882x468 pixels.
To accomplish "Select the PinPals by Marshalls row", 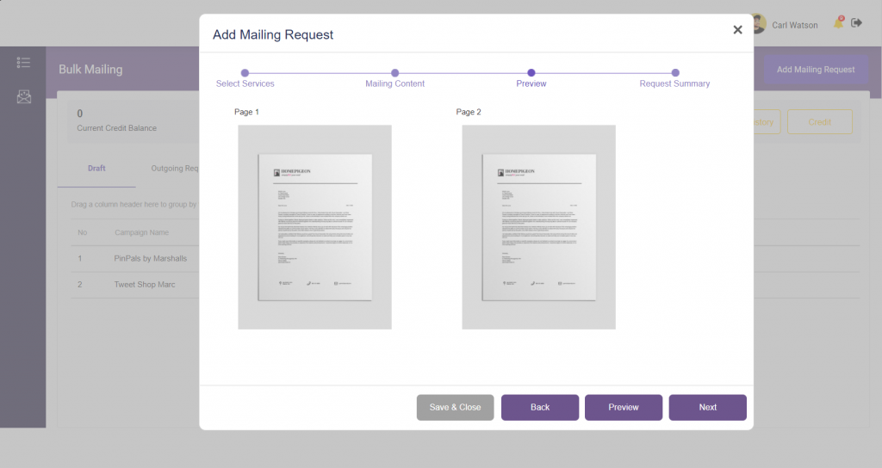I will [151, 258].
